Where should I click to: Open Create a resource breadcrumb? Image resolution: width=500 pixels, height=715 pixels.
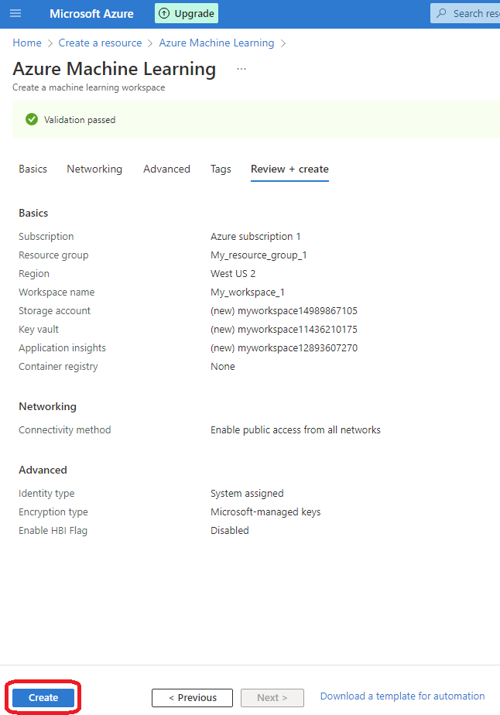pyautogui.click(x=100, y=43)
